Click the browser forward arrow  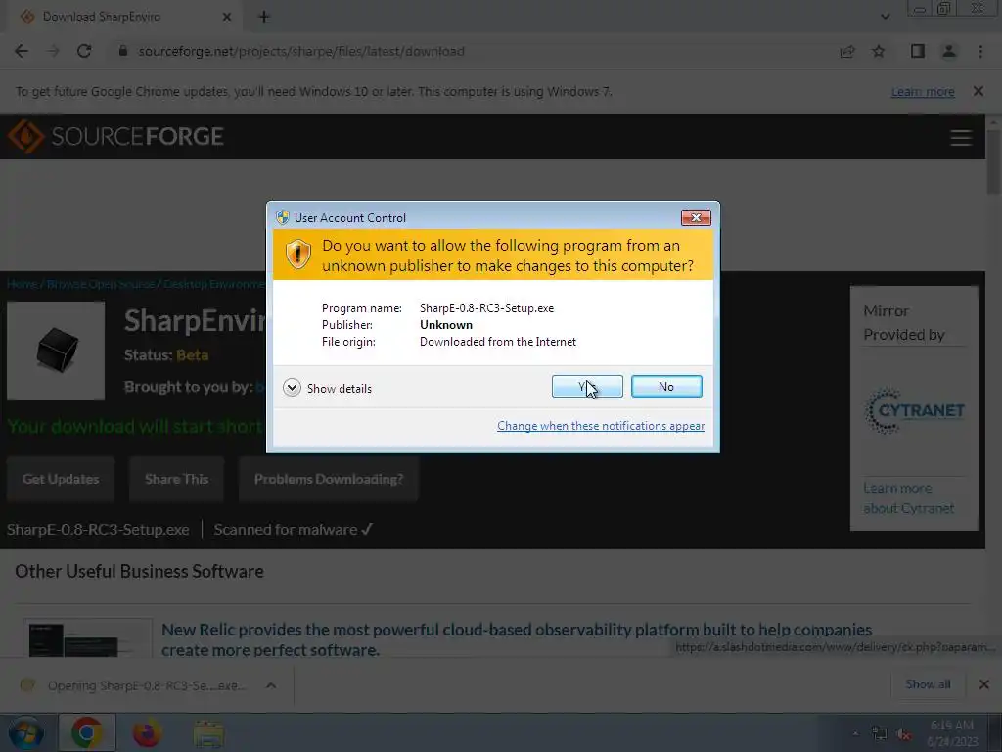[53, 51]
